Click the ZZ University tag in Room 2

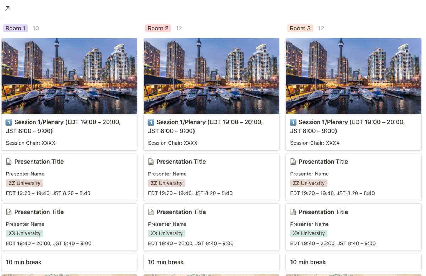coord(166,183)
